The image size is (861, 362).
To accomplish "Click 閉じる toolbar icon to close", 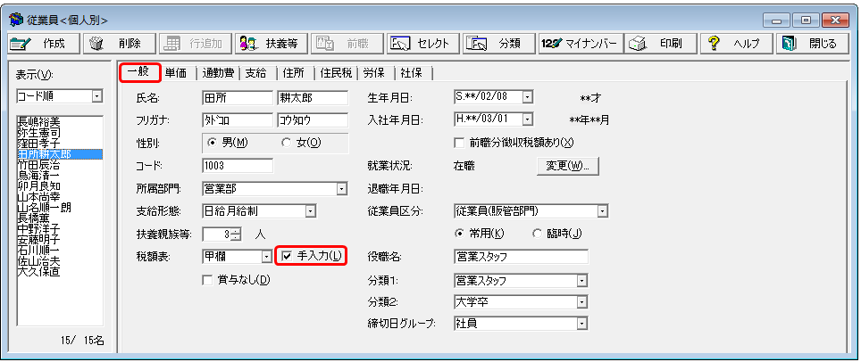I will pos(790,43).
